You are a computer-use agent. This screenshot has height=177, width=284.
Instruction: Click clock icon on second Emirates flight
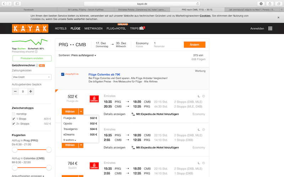203,130
